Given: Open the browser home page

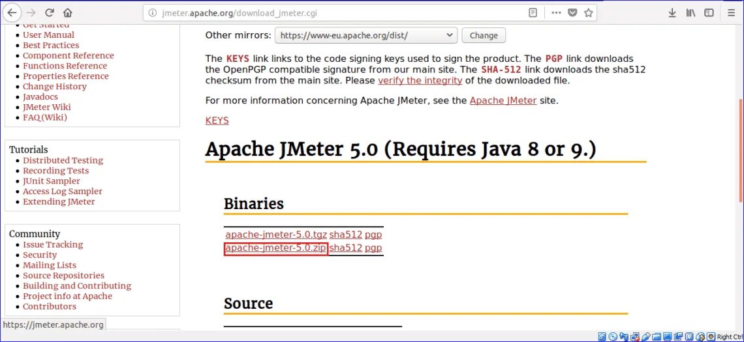Looking at the screenshot, I should pos(68,13).
